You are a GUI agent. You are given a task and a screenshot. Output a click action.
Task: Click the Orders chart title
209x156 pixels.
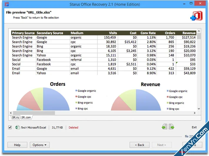coord(58,84)
